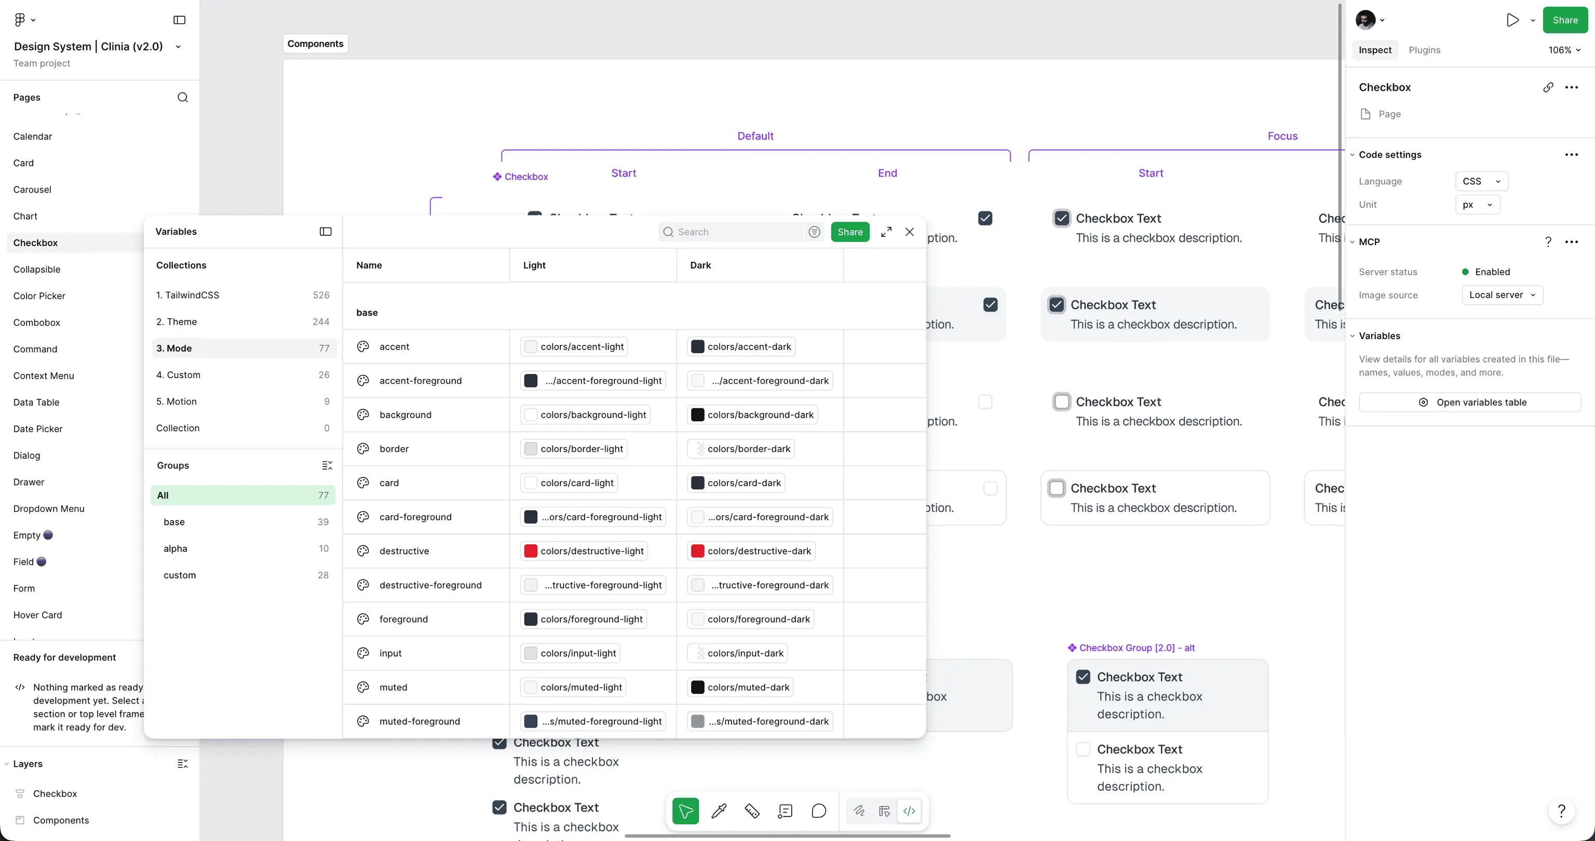Select the 1. TailwindCSS collection
Image resolution: width=1595 pixels, height=841 pixels.
[242, 296]
